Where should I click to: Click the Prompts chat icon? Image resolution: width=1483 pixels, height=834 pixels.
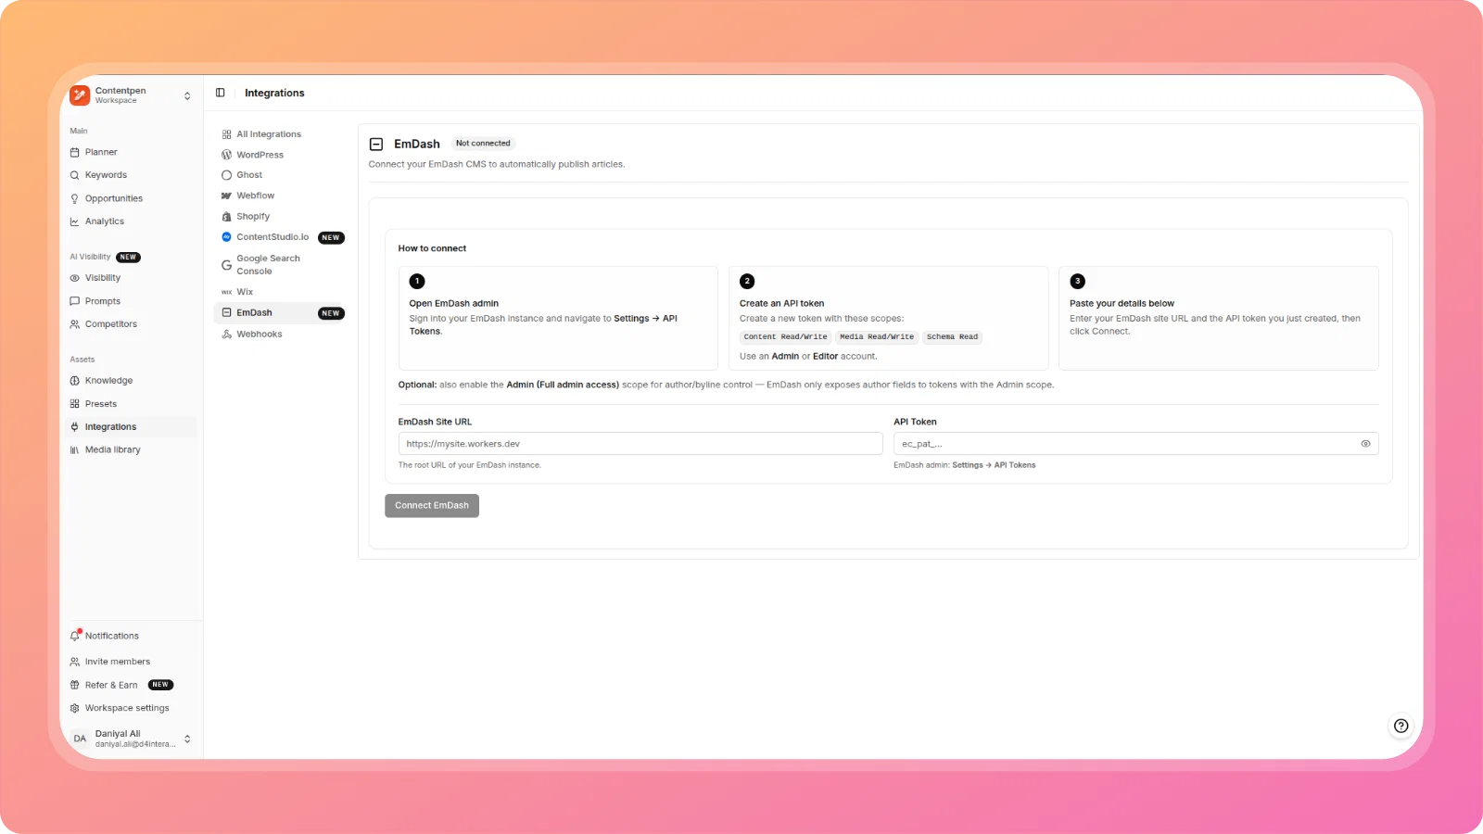click(x=75, y=301)
